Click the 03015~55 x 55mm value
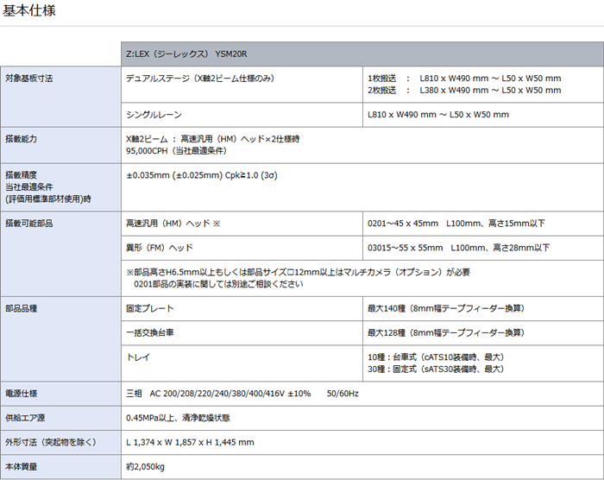This screenshot has width=604, height=480. click(x=458, y=248)
